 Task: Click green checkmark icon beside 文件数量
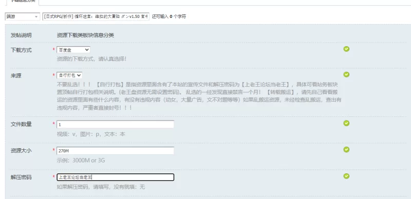tap(346, 123)
